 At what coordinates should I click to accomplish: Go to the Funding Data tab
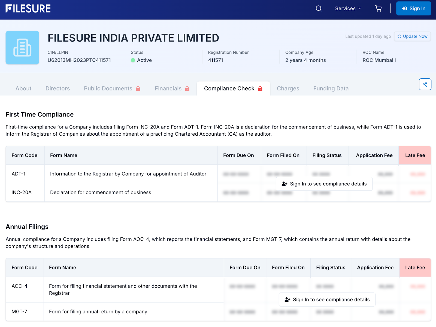tap(331, 88)
